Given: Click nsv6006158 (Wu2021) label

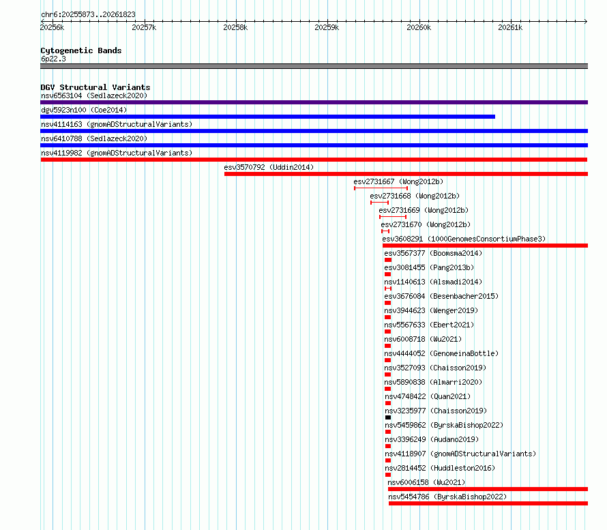Looking at the screenshot, I should tap(426, 482).
